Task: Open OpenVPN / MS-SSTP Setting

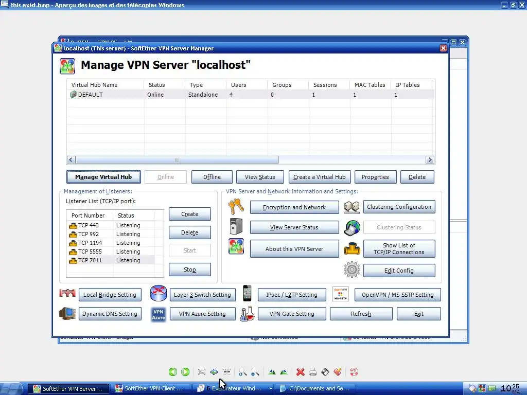Action: pos(398,295)
